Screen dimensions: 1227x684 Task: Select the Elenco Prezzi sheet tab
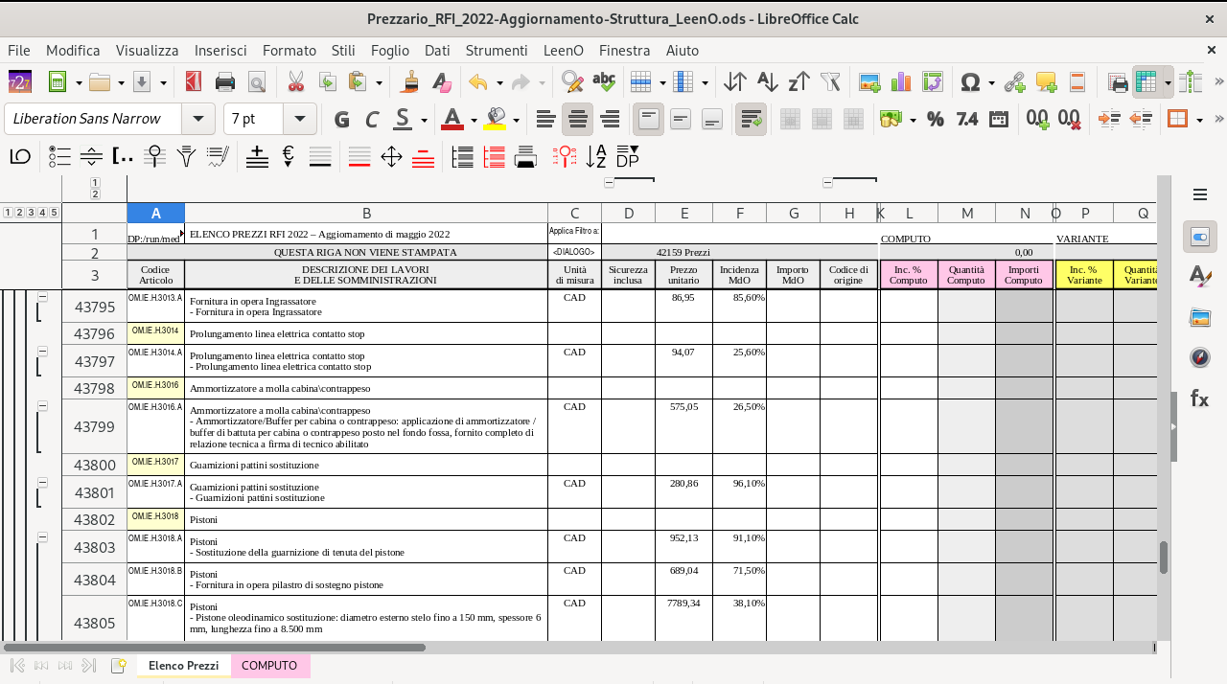point(183,666)
